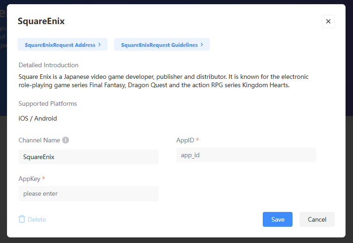353x243 pixels.
Task: Click the Delete text label
Action: click(37, 219)
